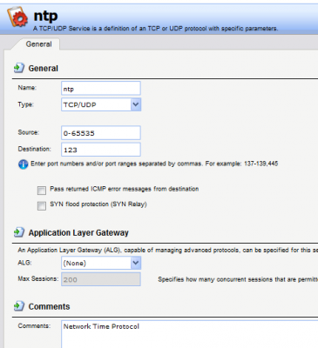Enable Pass returned ICMP error messages checkbox
The height and width of the screenshot is (348, 318).
pyautogui.click(x=42, y=191)
